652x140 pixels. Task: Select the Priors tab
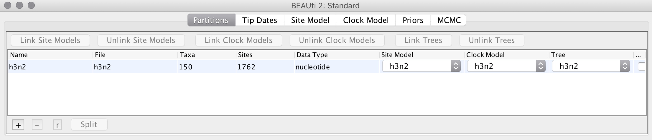point(413,20)
